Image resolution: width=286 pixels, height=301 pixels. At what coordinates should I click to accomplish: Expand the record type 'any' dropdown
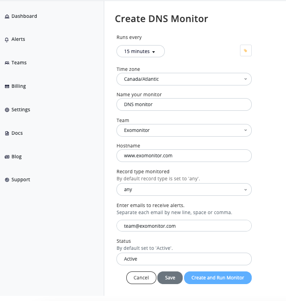click(184, 189)
